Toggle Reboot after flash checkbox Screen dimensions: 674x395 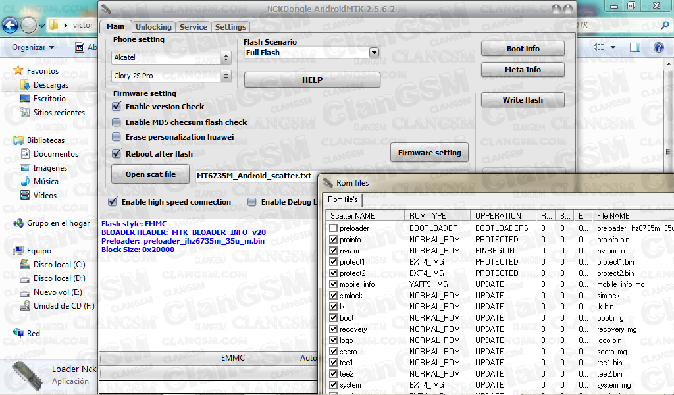(x=117, y=153)
